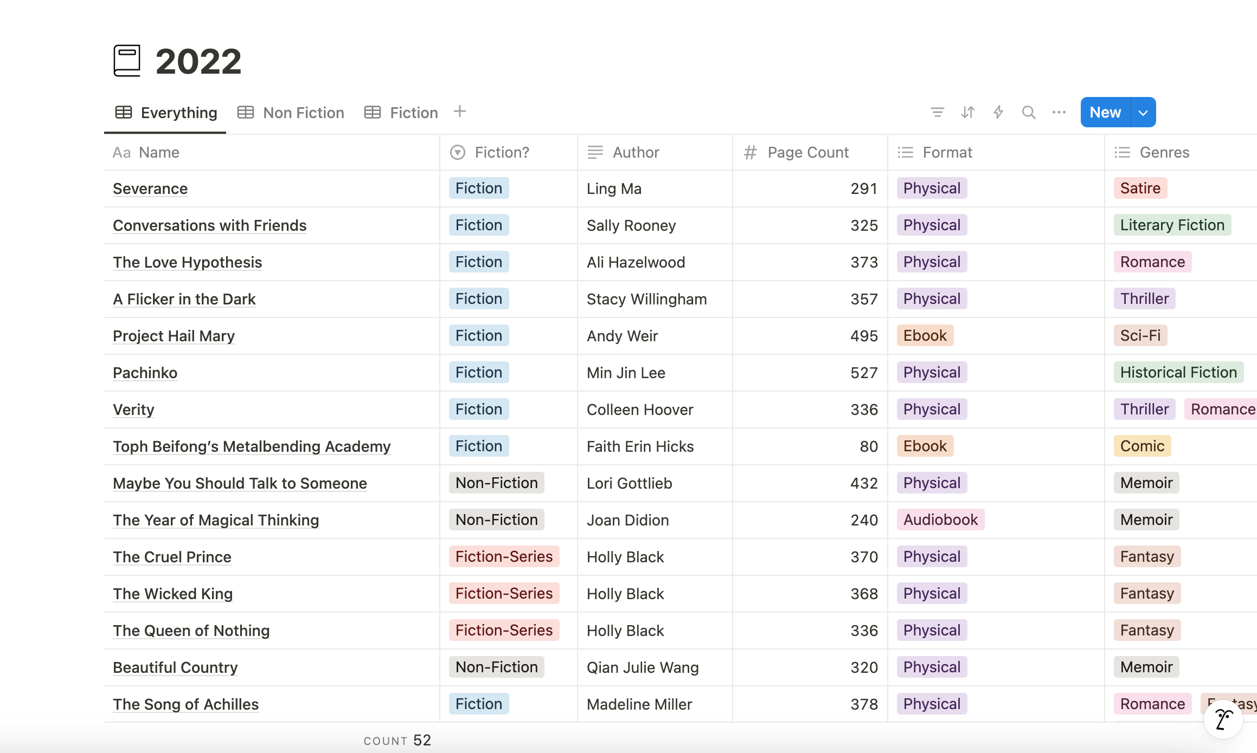Click the Satire genre tag
1257x753 pixels.
[1140, 188]
